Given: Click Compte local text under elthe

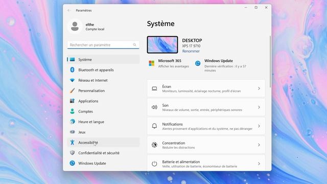Looking at the screenshot, I should click(x=95, y=29).
